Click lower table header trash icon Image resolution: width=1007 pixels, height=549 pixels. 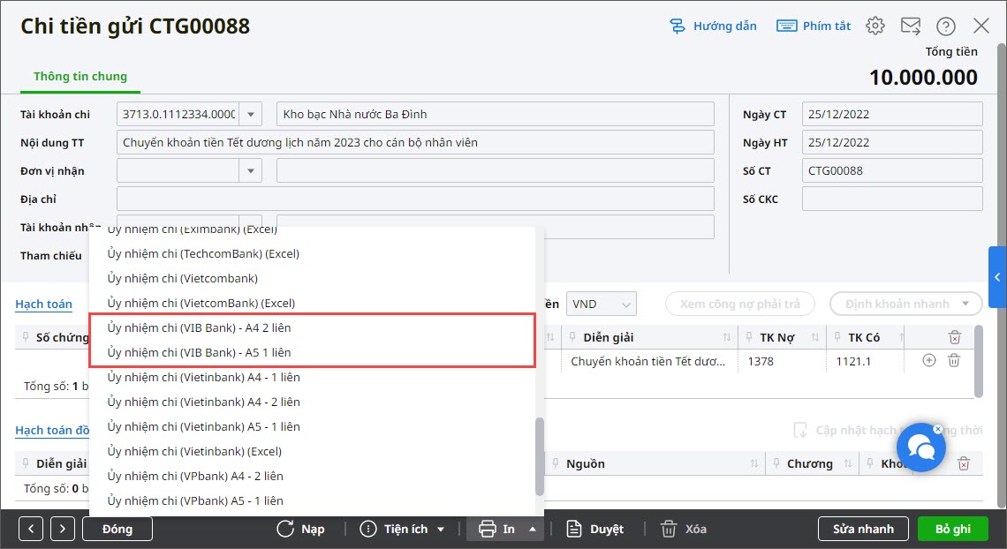tap(964, 463)
